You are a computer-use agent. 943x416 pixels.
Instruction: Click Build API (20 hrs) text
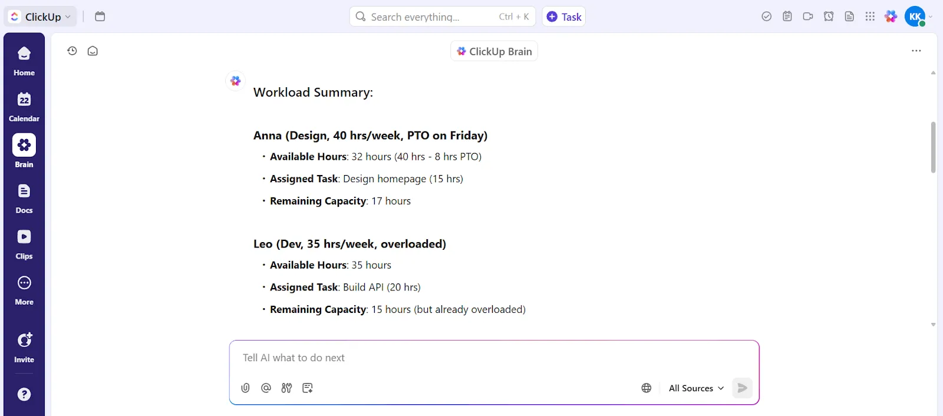pos(382,287)
